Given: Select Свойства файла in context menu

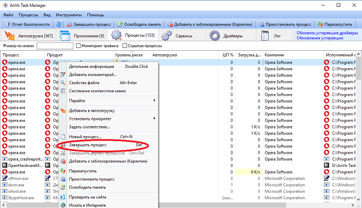Looking at the screenshot, I should tap(109, 83).
